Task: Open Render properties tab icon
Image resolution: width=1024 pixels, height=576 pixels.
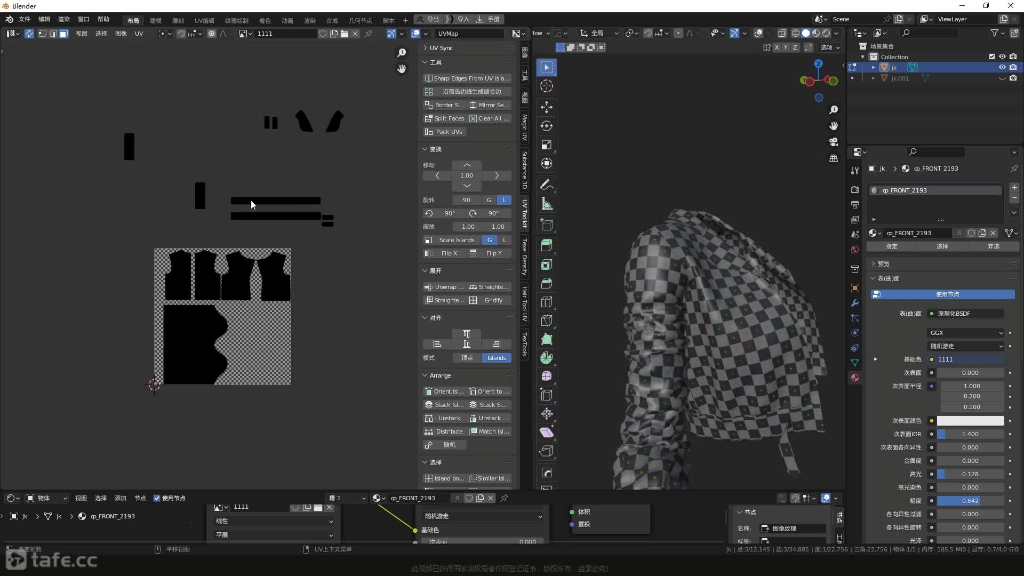Action: [855, 190]
